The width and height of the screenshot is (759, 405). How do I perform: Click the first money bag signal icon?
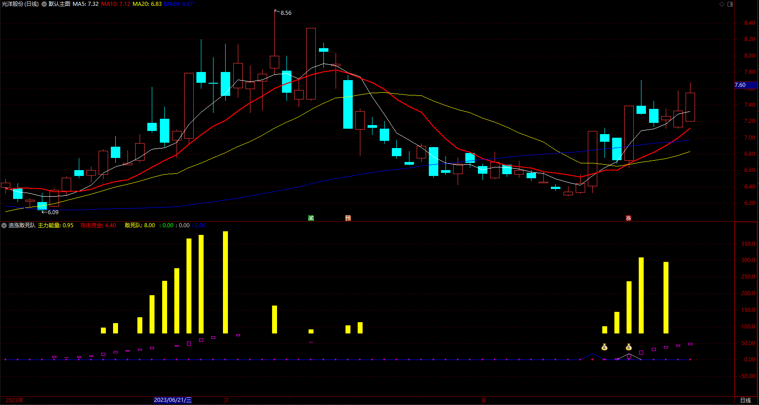point(604,347)
